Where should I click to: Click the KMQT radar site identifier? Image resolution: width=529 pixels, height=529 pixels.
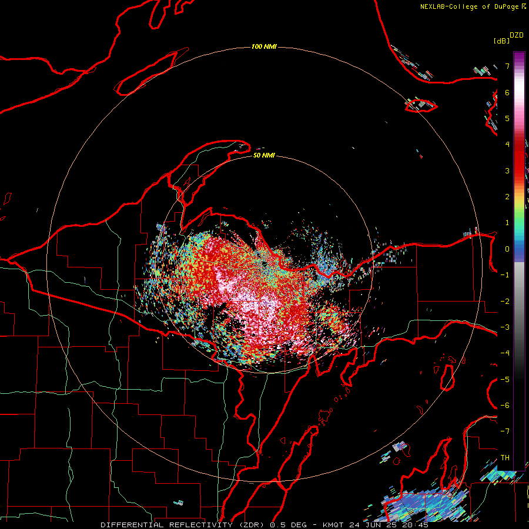coord(333,525)
